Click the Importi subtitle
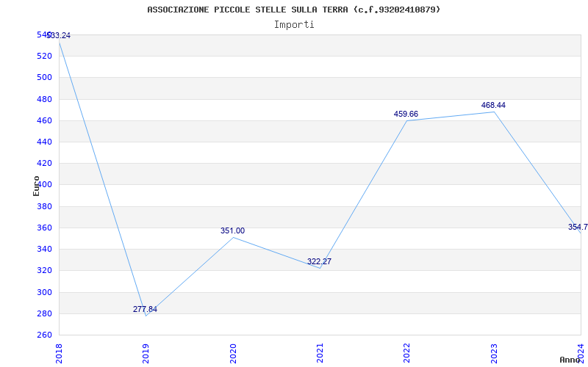This screenshot has height=367, width=588. tap(294, 25)
